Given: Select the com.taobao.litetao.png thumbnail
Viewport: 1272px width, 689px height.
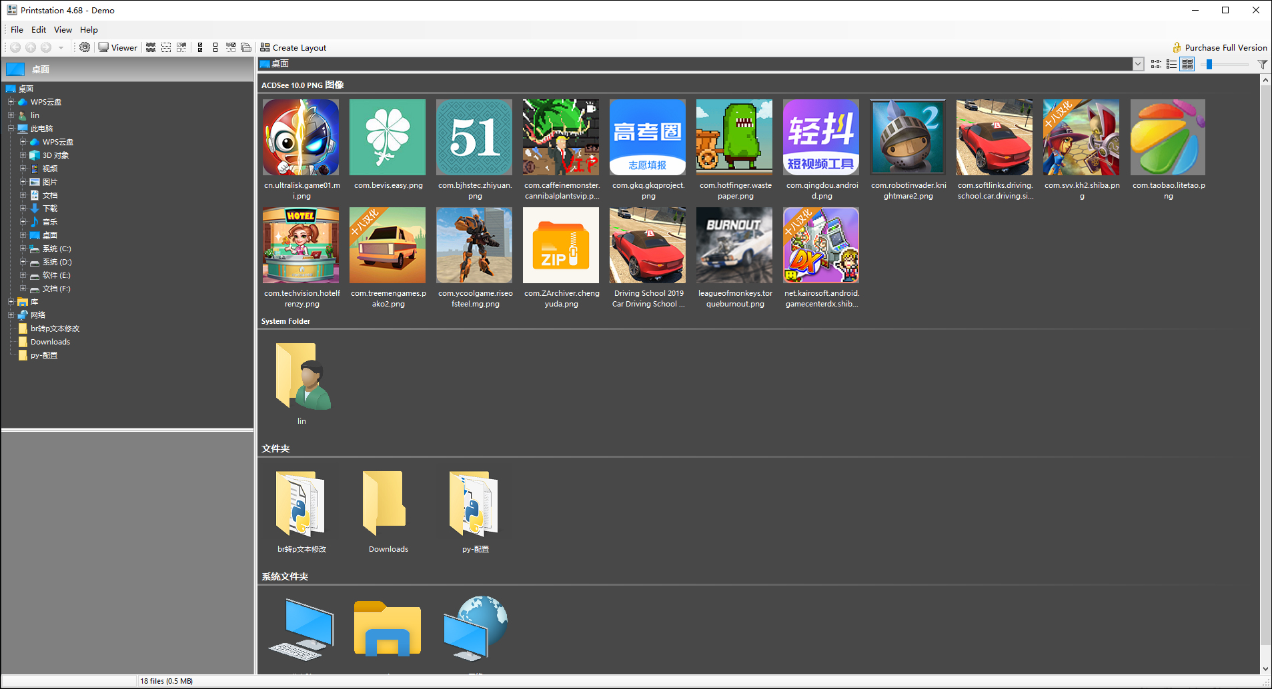Looking at the screenshot, I should pos(1168,137).
